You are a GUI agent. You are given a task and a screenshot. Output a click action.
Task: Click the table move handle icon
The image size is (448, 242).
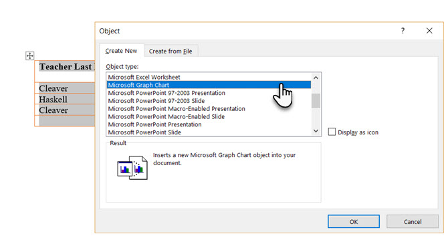click(x=29, y=55)
